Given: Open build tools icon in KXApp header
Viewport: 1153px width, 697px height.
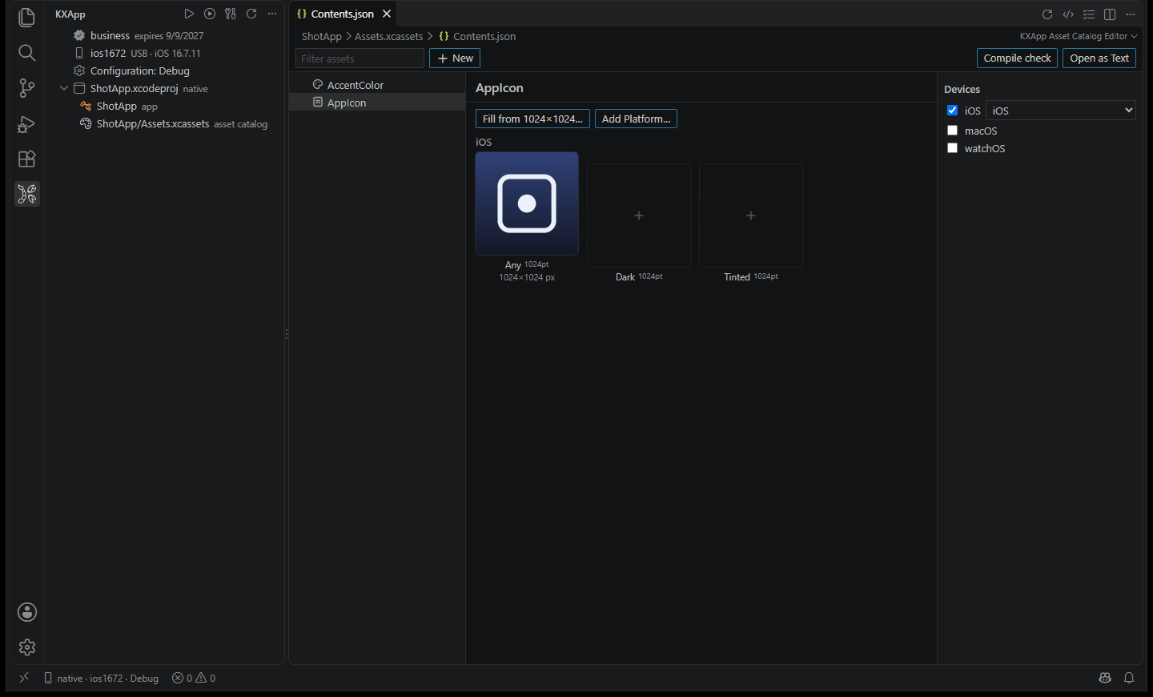Looking at the screenshot, I should pyautogui.click(x=231, y=14).
